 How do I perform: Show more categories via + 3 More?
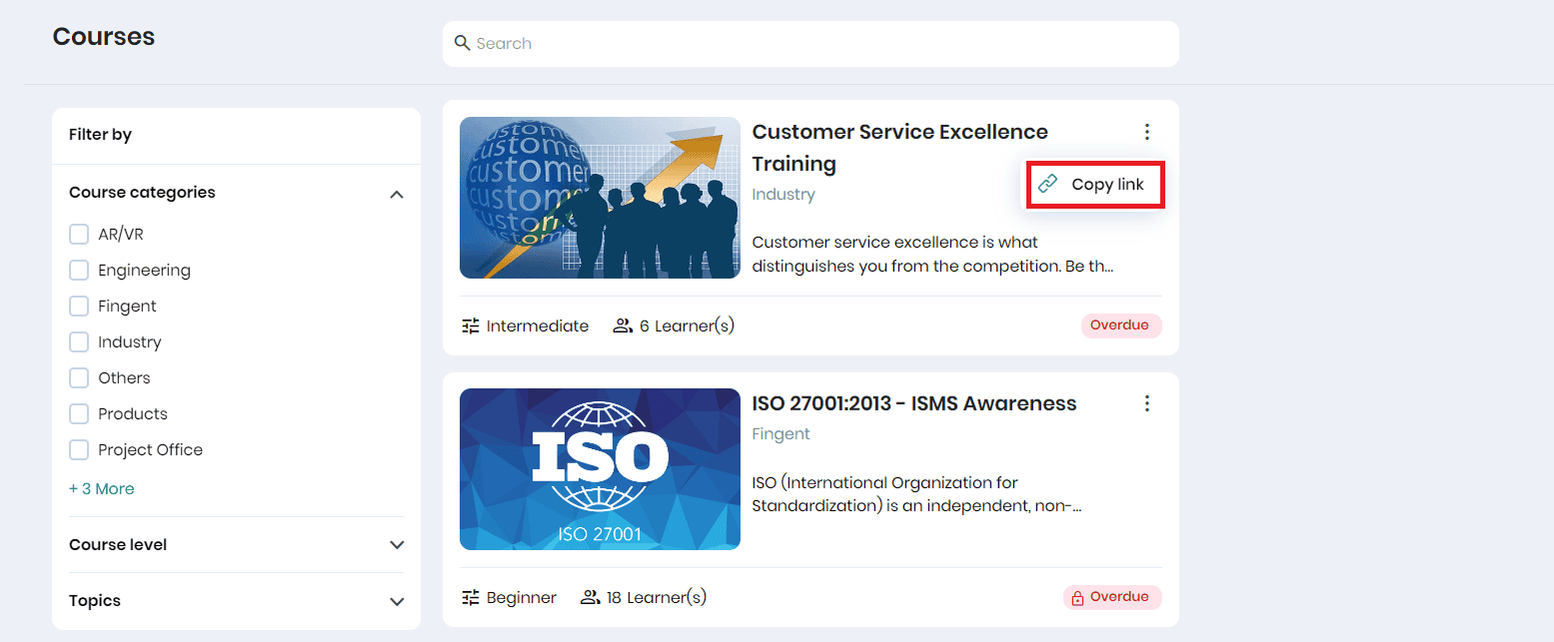click(x=101, y=488)
